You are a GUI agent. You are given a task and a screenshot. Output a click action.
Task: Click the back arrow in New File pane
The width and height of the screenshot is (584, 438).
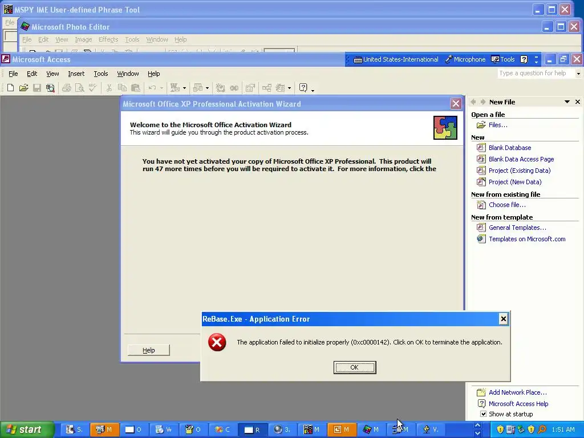[x=473, y=102]
